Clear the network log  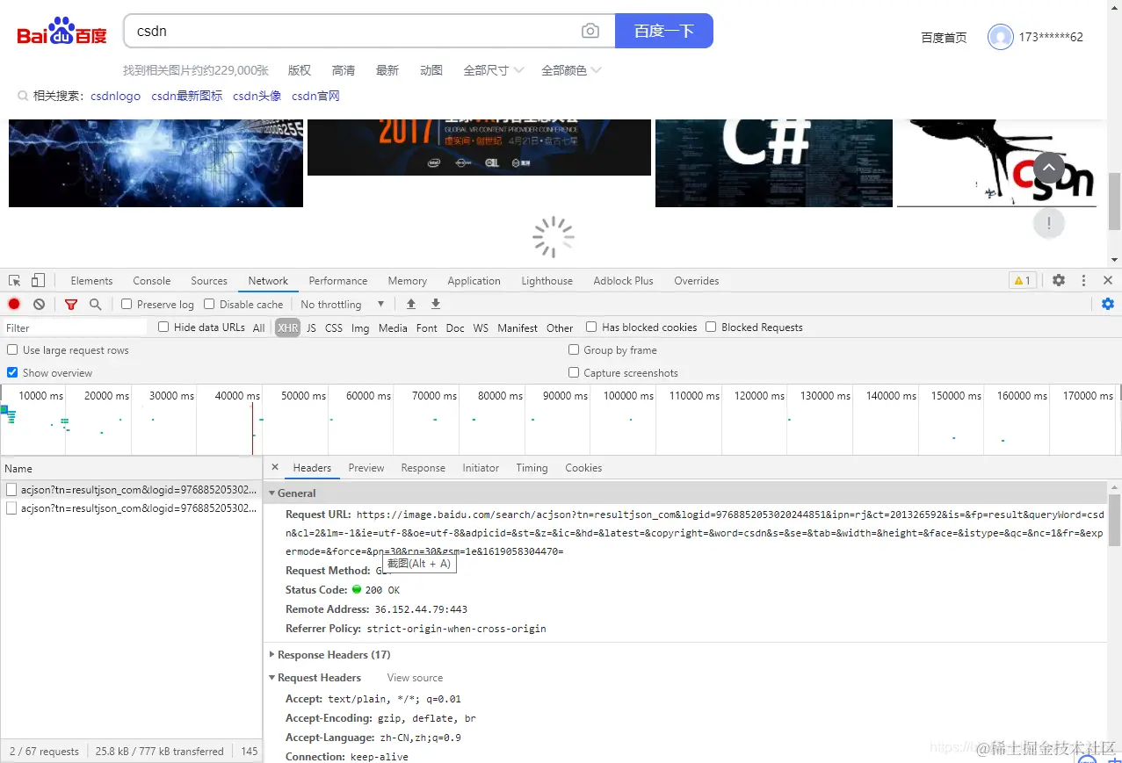(x=39, y=304)
